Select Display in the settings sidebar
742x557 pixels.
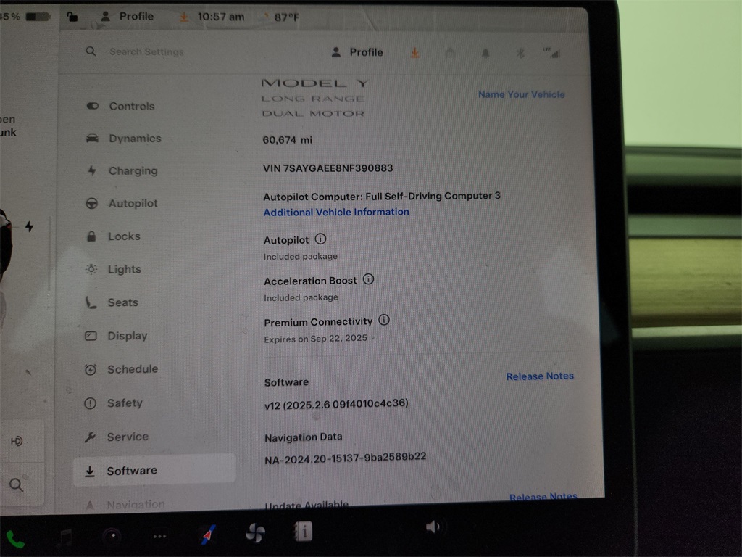[116, 336]
